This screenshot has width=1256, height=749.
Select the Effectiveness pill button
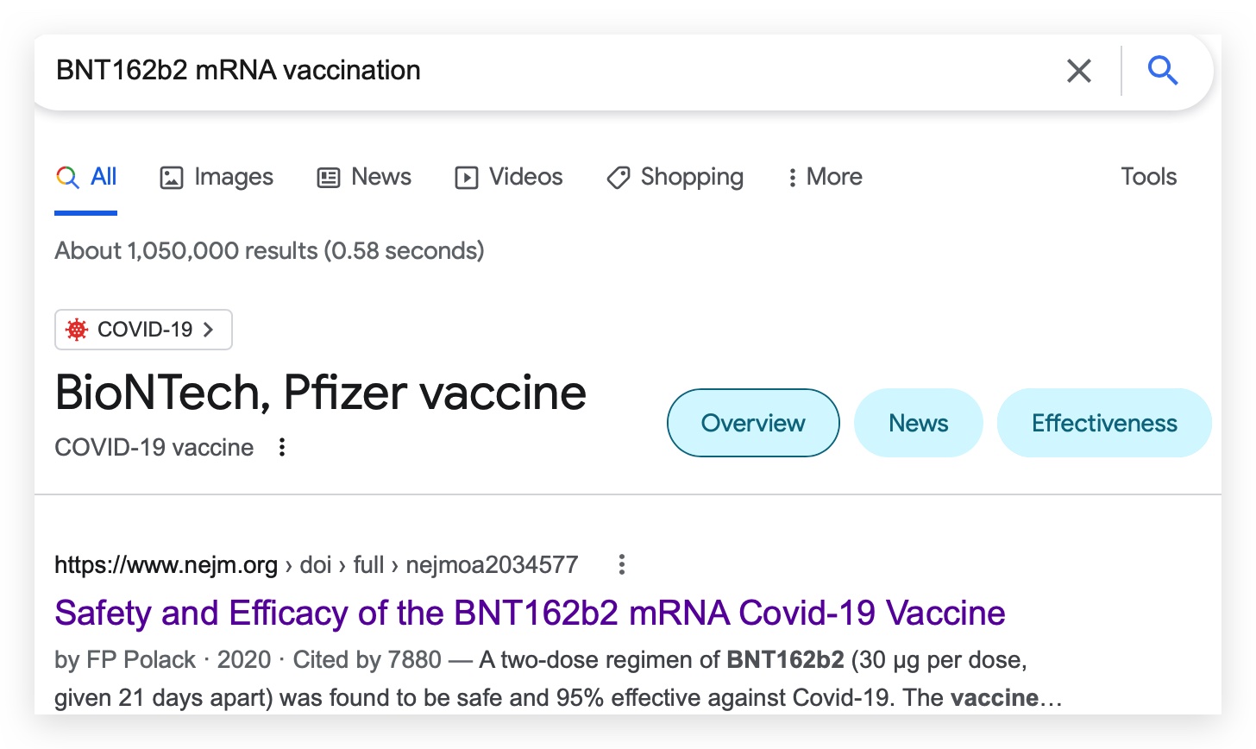click(1104, 423)
